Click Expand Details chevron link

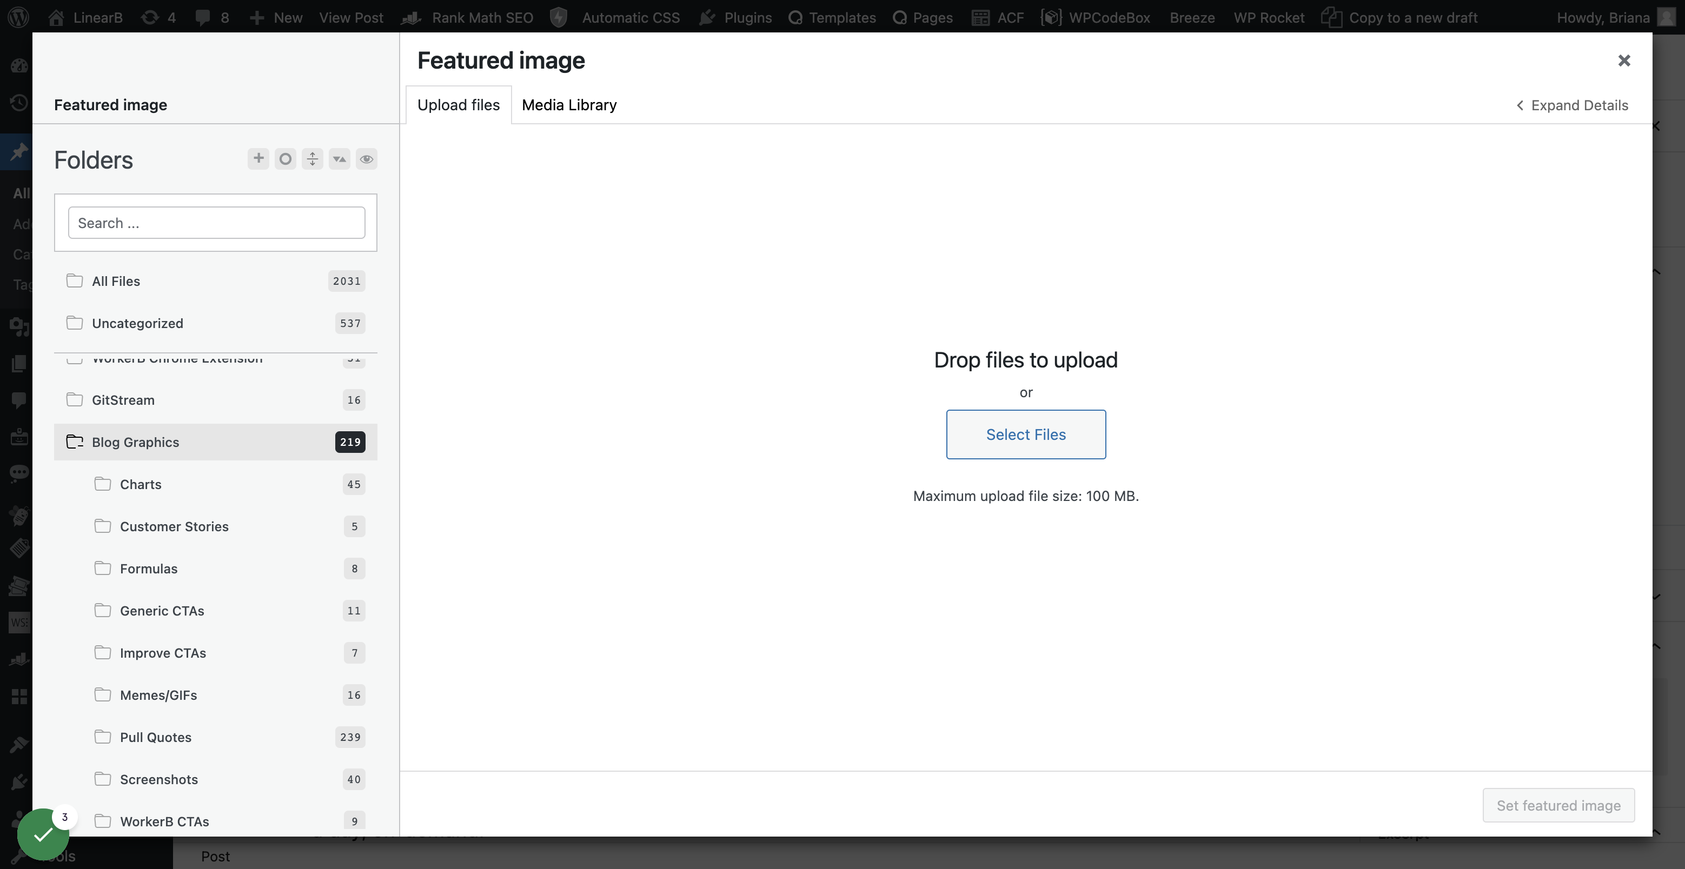click(x=1572, y=105)
